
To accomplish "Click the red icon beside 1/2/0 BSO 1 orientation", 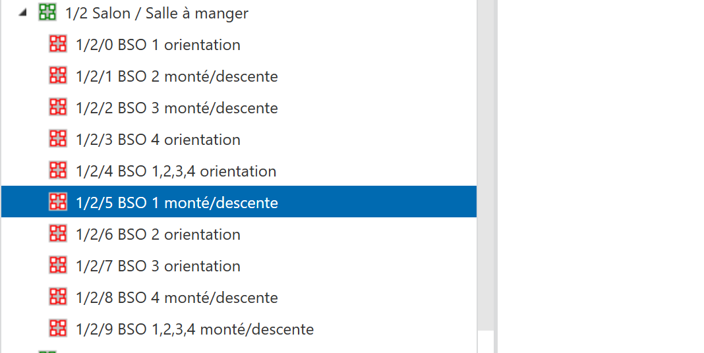I will tap(58, 44).
